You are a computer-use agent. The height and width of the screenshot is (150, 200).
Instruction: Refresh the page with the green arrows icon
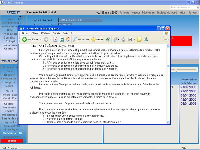pyautogui.click(x=62, y=39)
